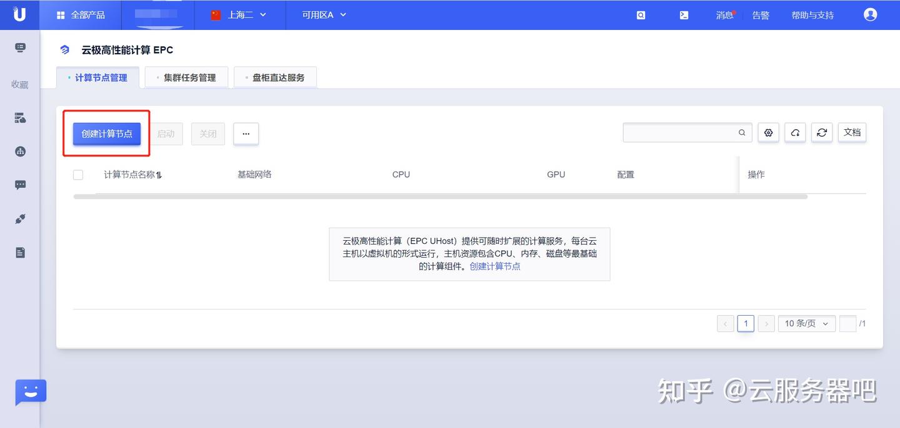Viewport: 900px width, 428px height.
Task: Refresh the node list with refresh icon
Action: [x=822, y=132]
